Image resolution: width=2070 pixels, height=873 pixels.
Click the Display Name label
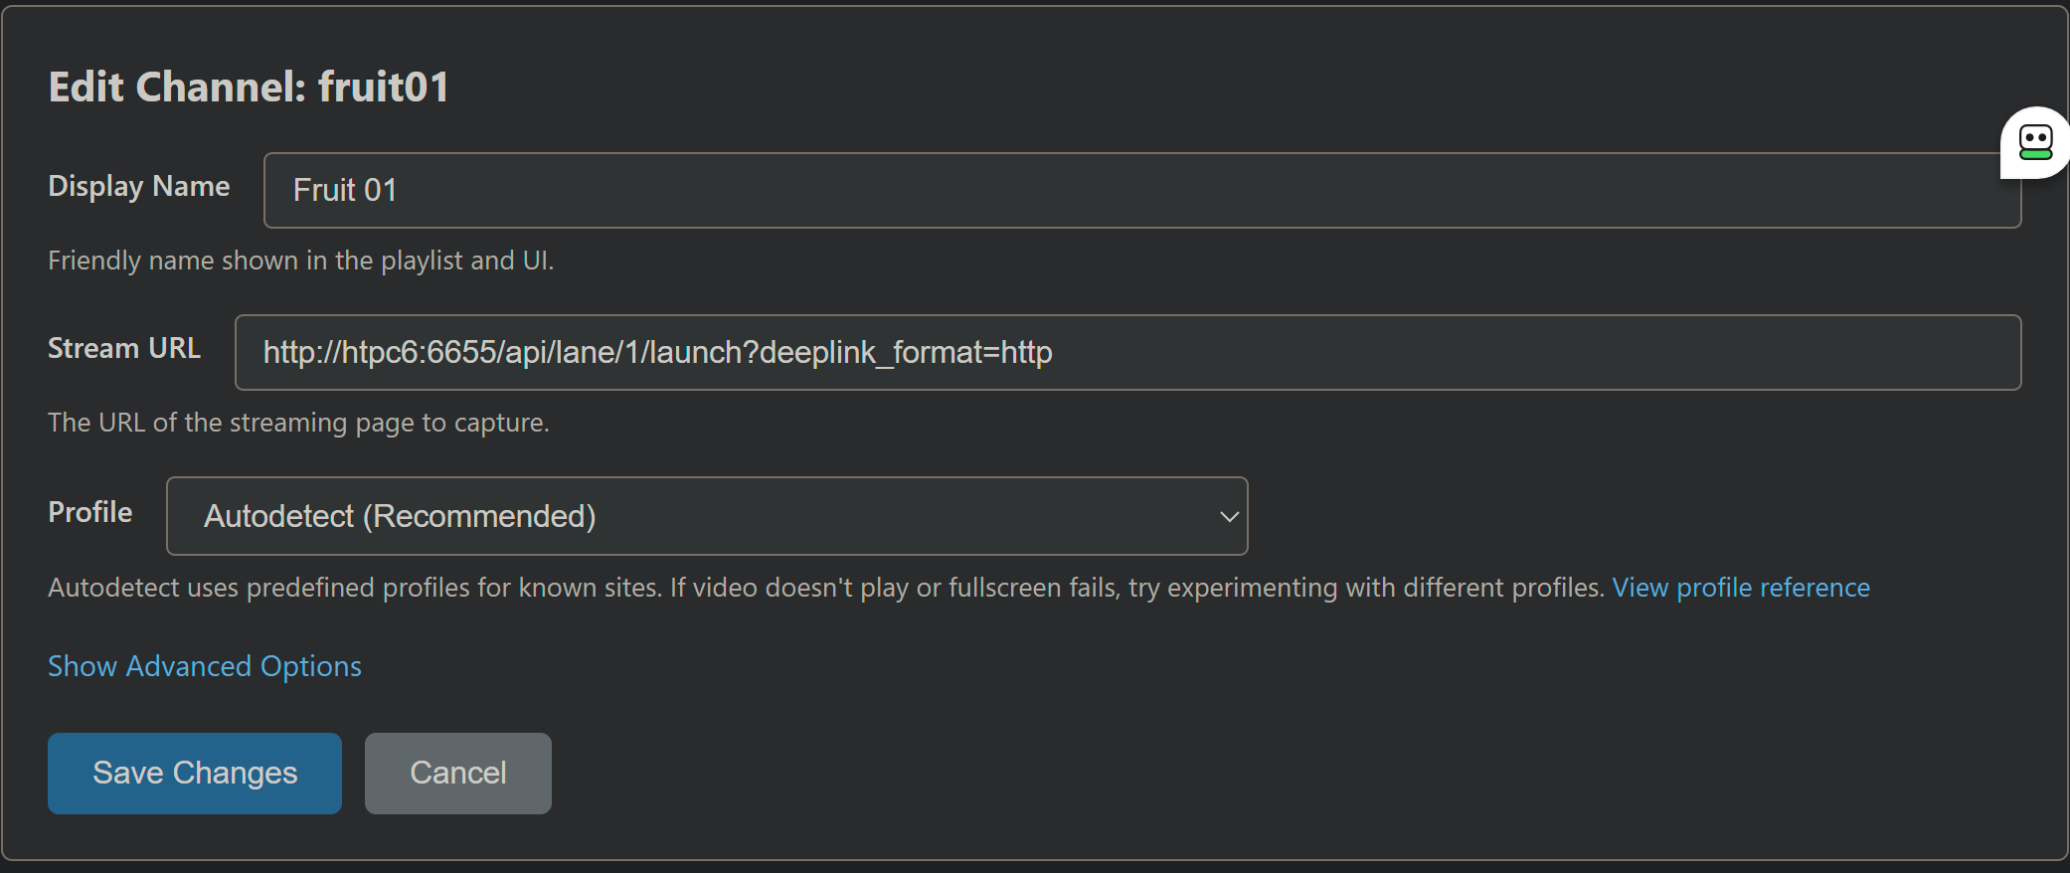(139, 186)
